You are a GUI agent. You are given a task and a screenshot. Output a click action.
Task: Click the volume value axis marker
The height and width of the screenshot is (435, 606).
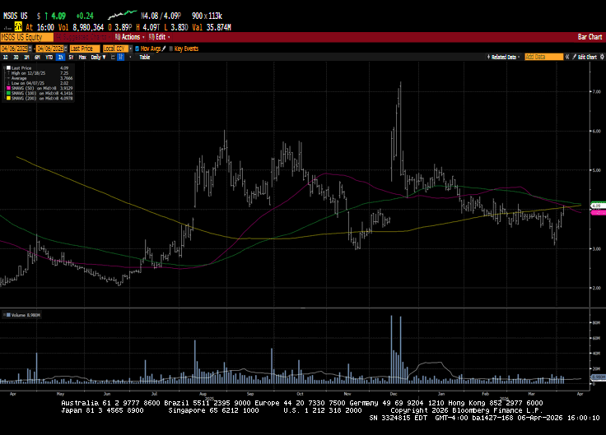pos(598,377)
